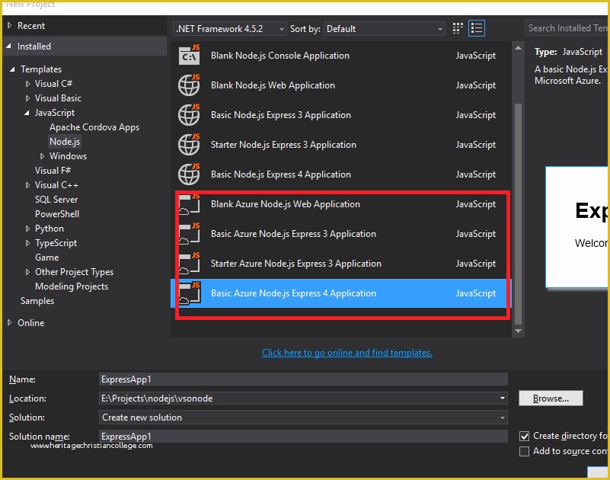Select the SQL Server category
The width and height of the screenshot is (610, 480).
56,200
